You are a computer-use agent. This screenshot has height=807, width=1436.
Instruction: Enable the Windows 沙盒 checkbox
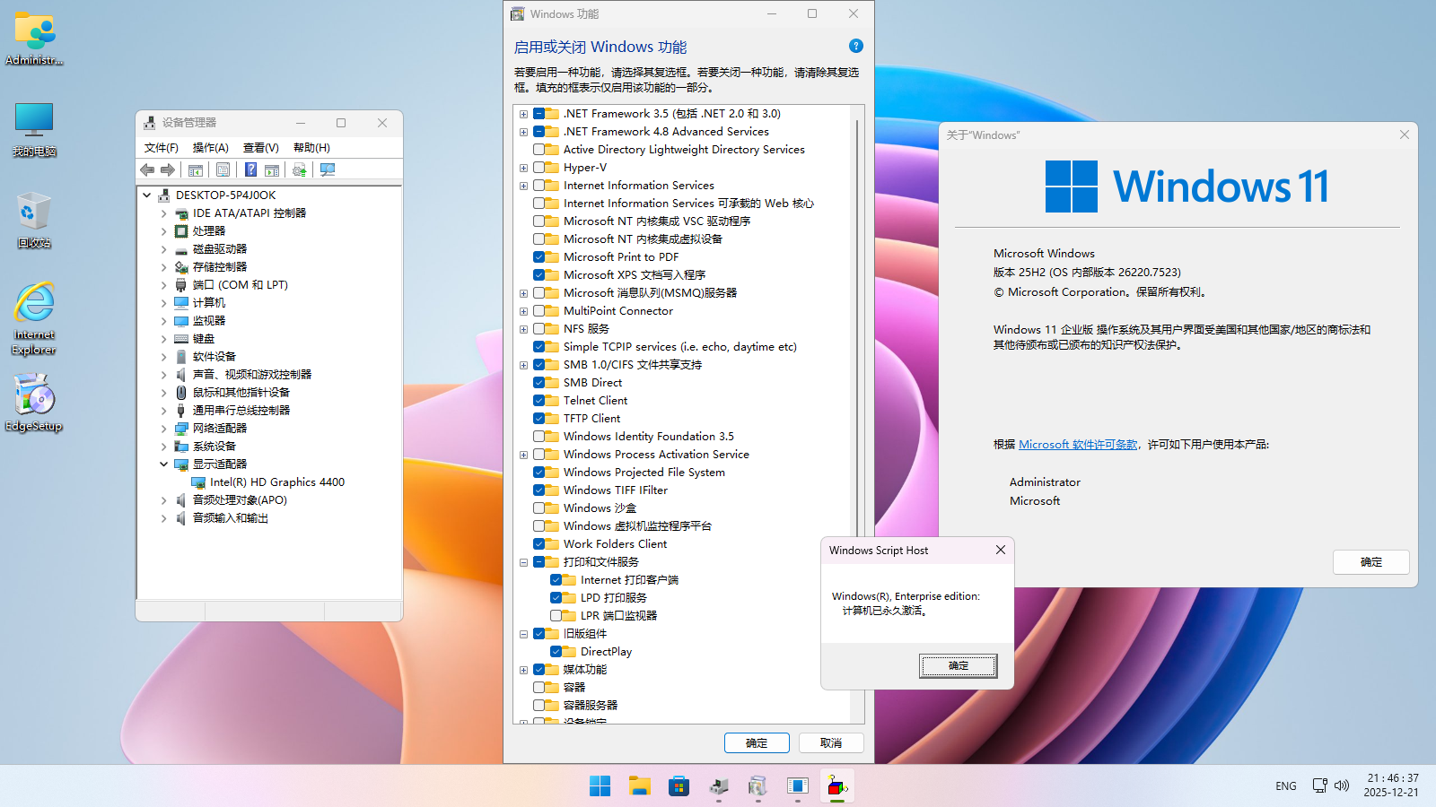click(539, 508)
